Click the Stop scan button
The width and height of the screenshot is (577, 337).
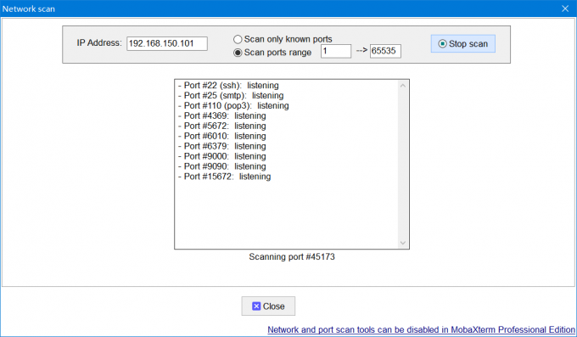463,44
